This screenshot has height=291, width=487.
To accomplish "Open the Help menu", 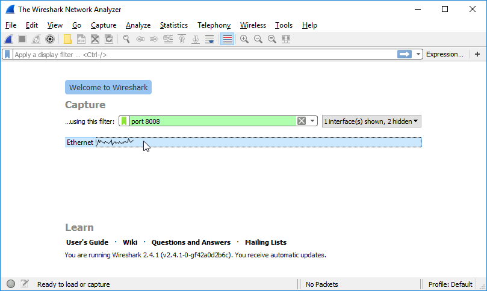I will [309, 25].
